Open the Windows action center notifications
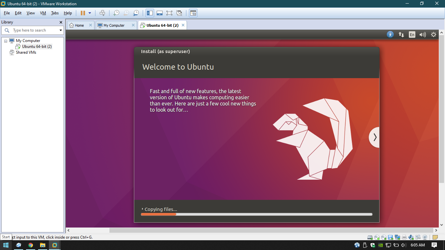This screenshot has height=250, width=445. [434, 245]
